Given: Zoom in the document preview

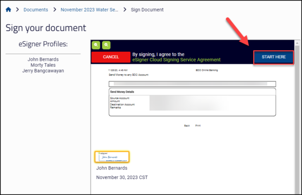Looking at the screenshot, I should 106,45.
